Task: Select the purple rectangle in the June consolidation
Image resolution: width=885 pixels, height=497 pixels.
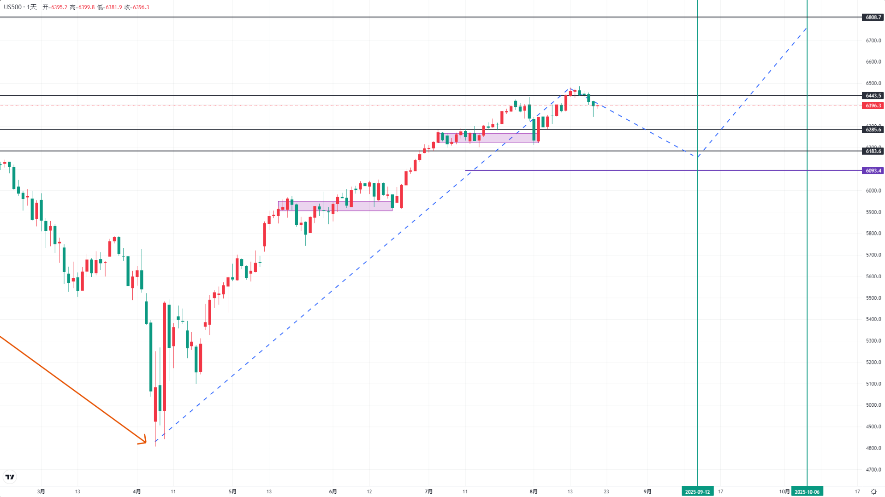Action: tap(335, 206)
